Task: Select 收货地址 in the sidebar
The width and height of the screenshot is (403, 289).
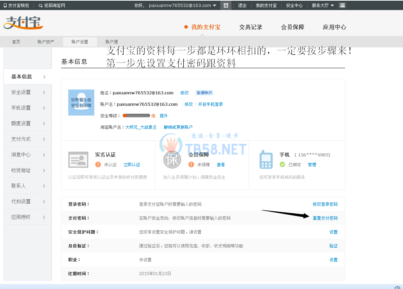Action: tap(28, 170)
